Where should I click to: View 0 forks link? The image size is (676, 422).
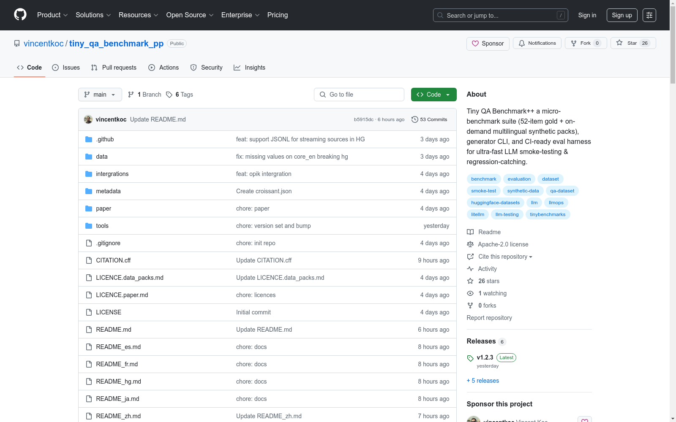(482, 306)
